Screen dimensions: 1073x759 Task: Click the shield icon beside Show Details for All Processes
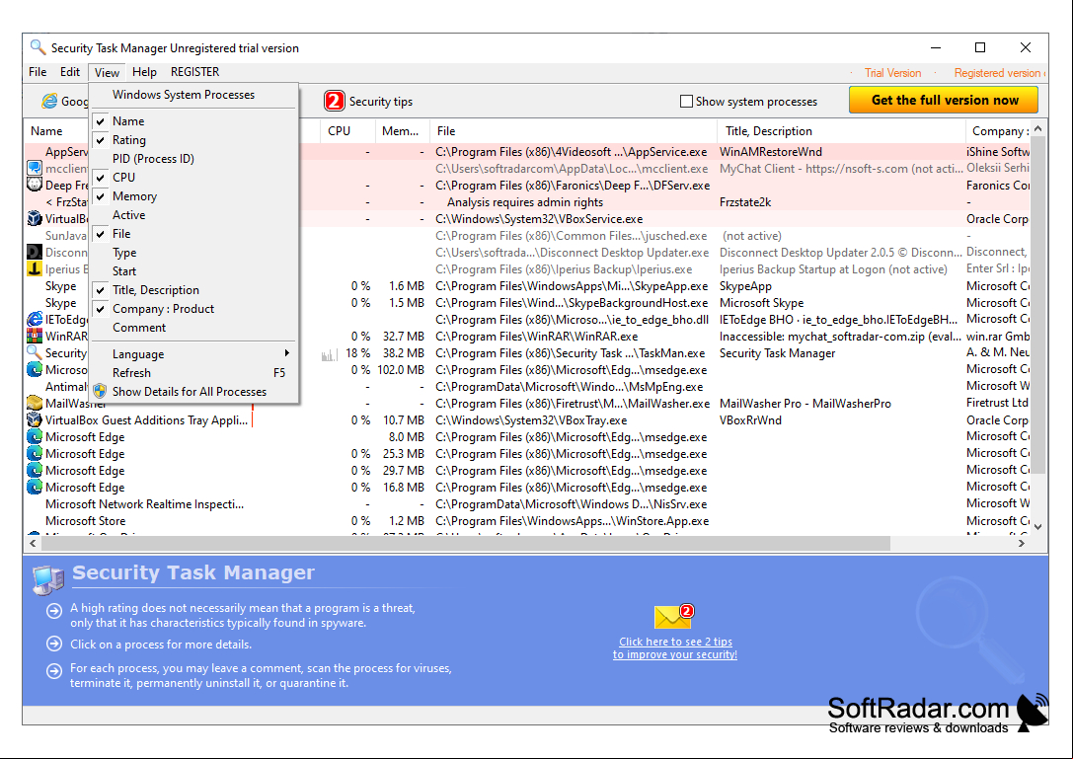tap(100, 391)
